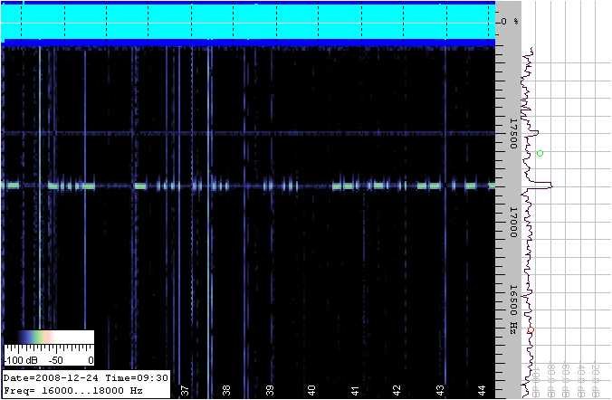Image resolution: width=612 pixels, height=400 pixels.
Task: Click the 44 time label
Action: [482, 390]
